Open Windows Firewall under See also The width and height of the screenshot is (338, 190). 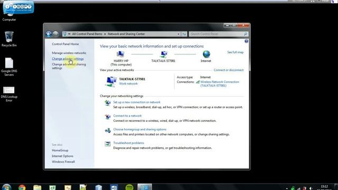click(x=63, y=161)
